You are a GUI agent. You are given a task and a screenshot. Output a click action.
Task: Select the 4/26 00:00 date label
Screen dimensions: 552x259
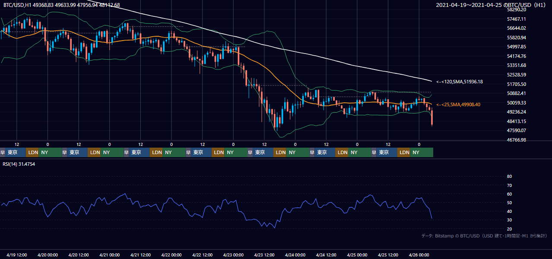click(x=419, y=255)
